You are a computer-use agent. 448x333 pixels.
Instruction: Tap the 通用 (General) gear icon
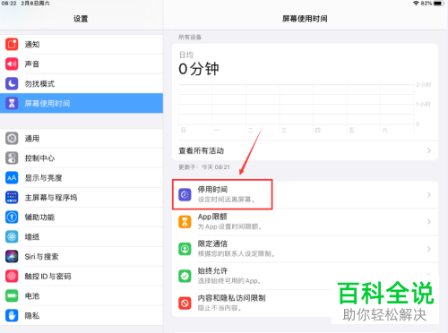tap(12, 139)
